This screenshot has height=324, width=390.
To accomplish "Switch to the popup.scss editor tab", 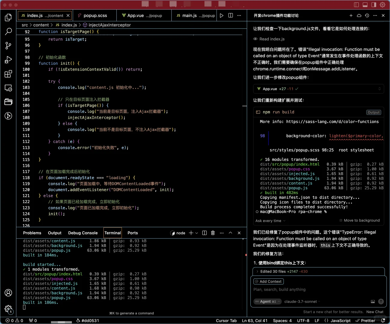I will pyautogui.click(x=95, y=16).
